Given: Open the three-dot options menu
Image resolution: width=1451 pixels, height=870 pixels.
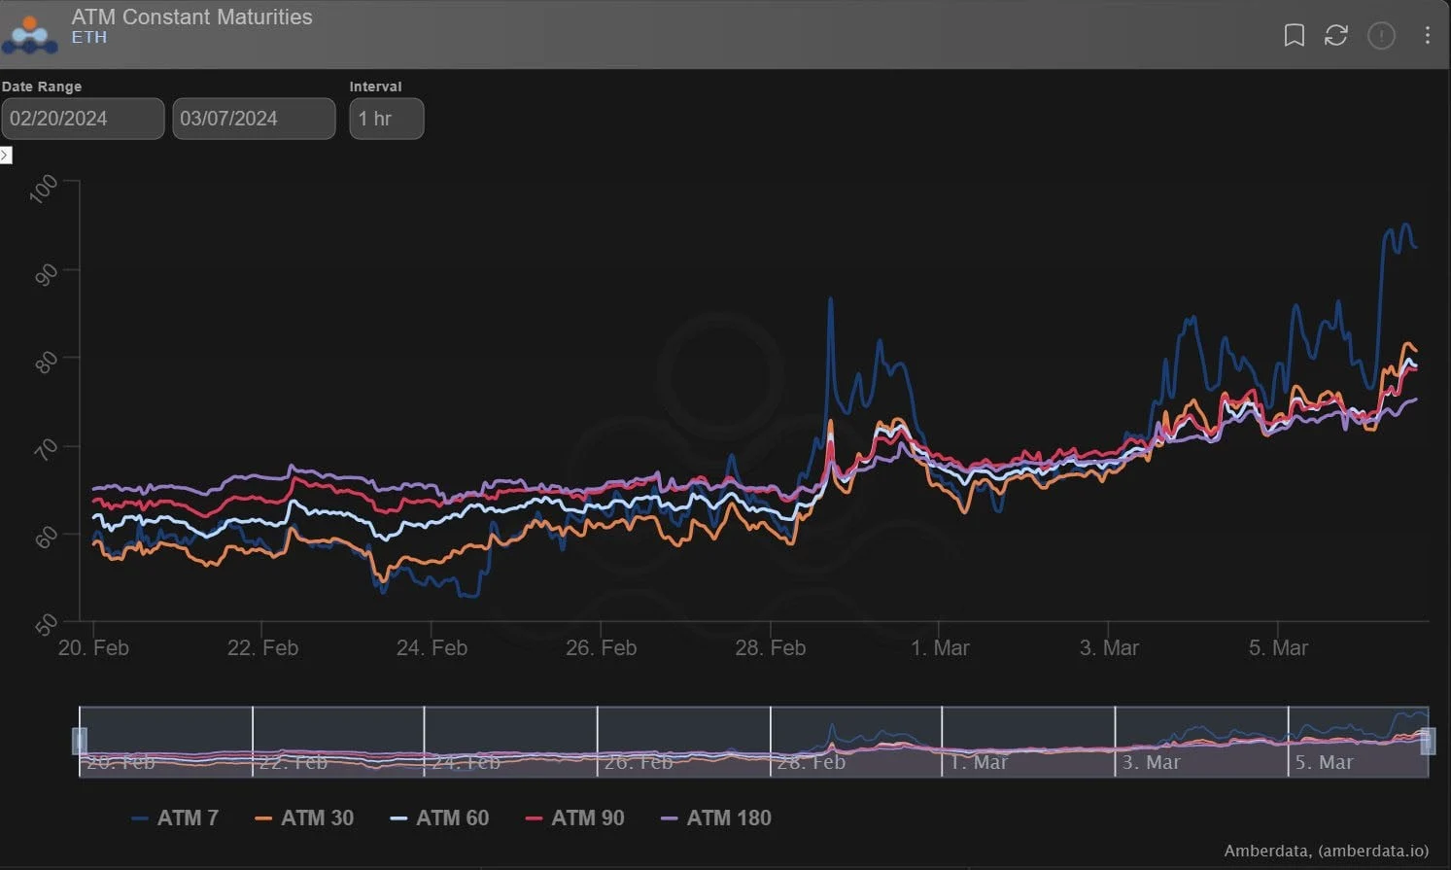Looking at the screenshot, I should pyautogui.click(x=1427, y=36).
